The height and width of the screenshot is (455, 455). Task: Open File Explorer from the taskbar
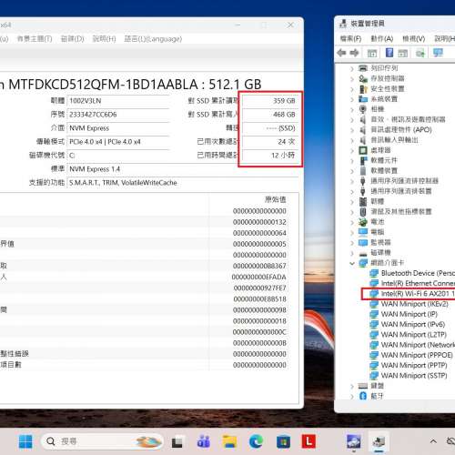click(230, 441)
